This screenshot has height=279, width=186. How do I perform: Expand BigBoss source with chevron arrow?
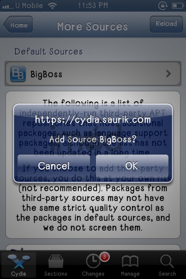[168, 74]
